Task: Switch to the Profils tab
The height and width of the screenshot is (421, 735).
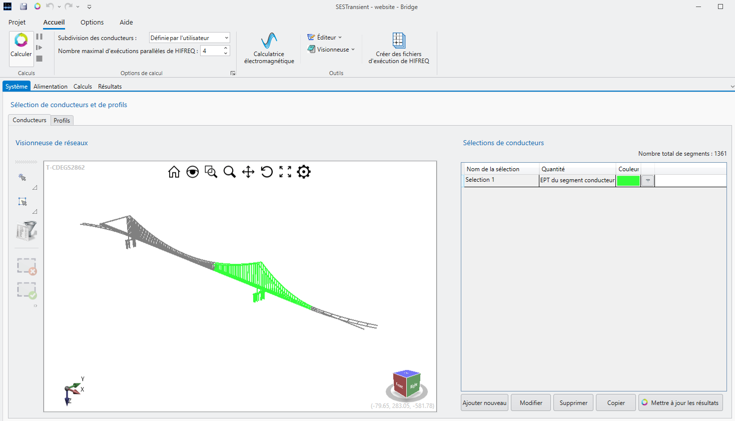Action: [x=62, y=121]
